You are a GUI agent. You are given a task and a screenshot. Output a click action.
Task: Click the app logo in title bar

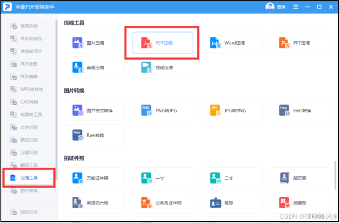[x=7, y=7]
